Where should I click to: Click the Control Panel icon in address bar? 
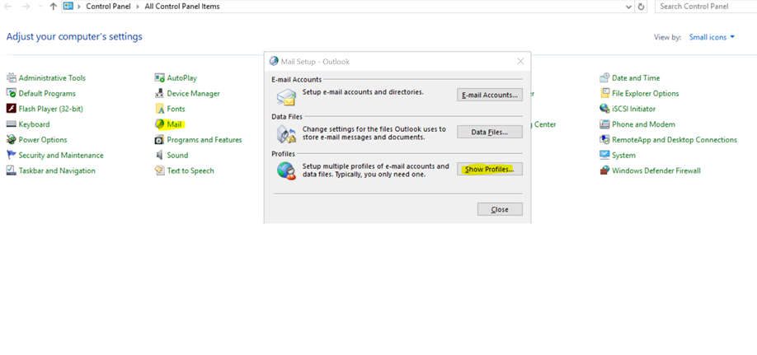coord(68,7)
